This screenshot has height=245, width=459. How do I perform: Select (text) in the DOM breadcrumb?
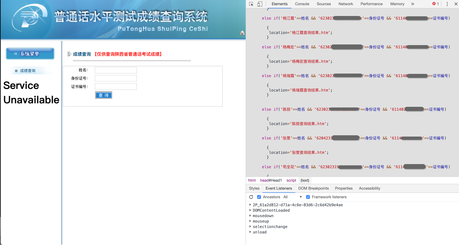click(x=305, y=180)
